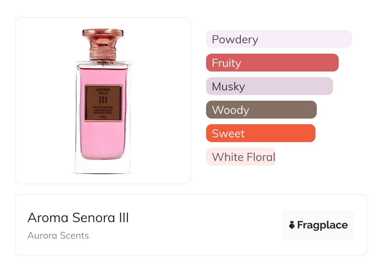
Task: Click the SEÑORA text on bottle label
Action: [103, 94]
